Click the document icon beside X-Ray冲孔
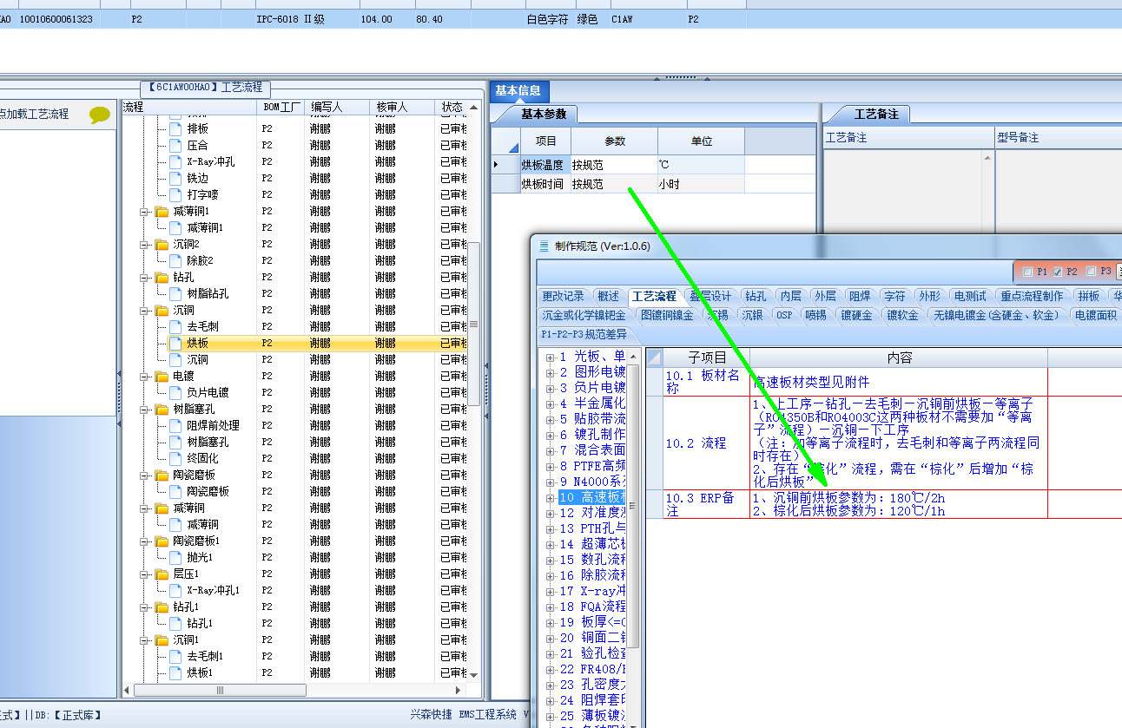 point(175,161)
